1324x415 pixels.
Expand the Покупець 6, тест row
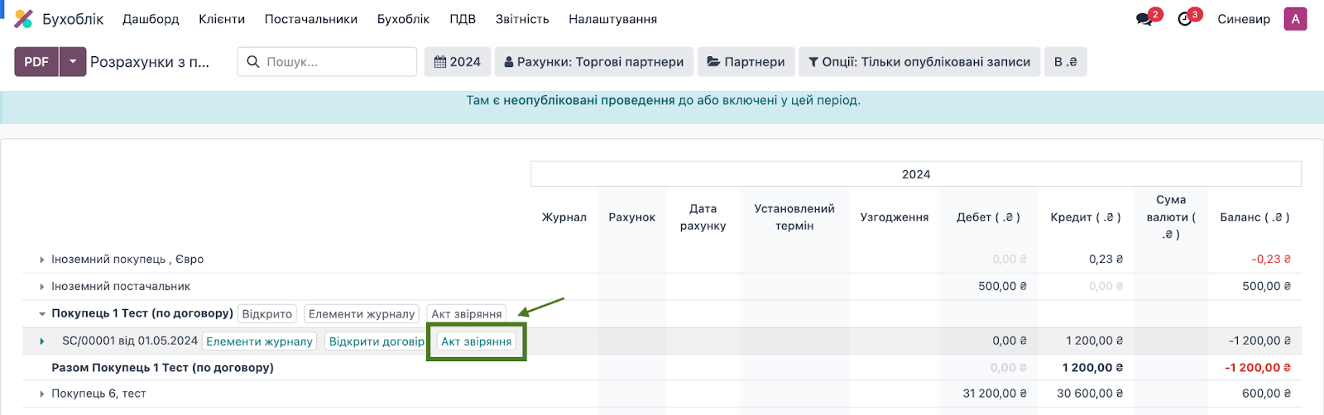[x=42, y=394]
